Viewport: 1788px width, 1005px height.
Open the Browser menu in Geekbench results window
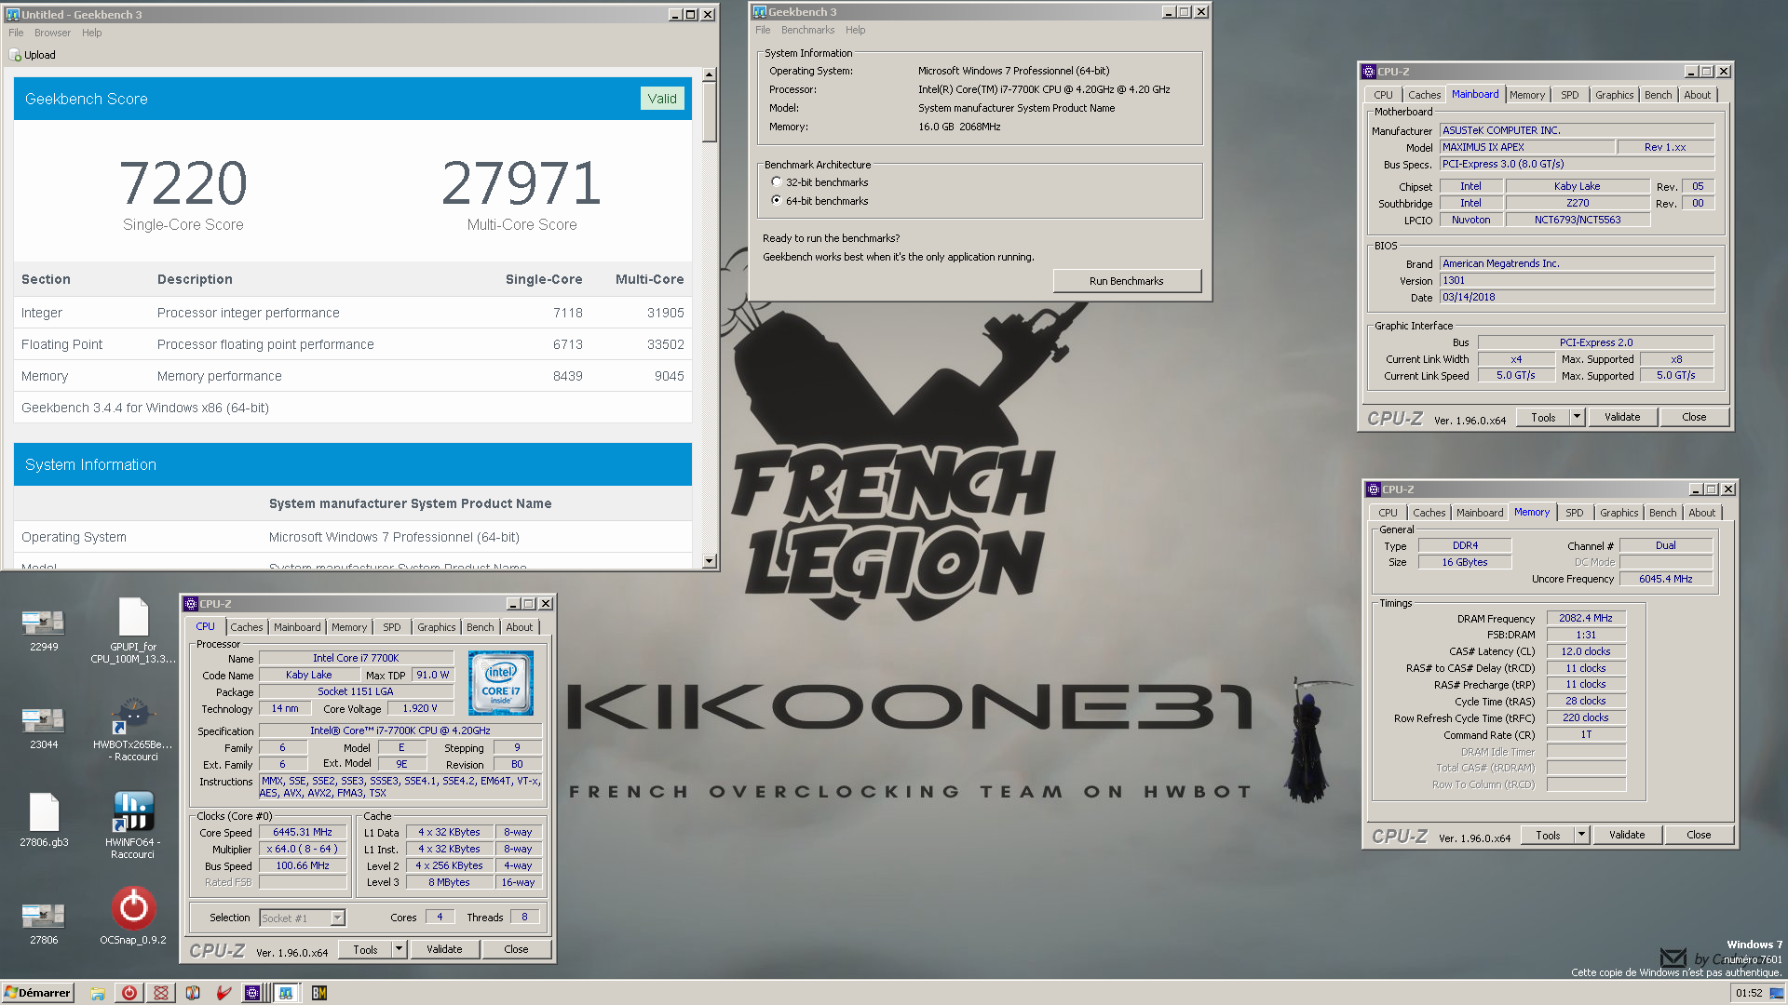click(52, 33)
